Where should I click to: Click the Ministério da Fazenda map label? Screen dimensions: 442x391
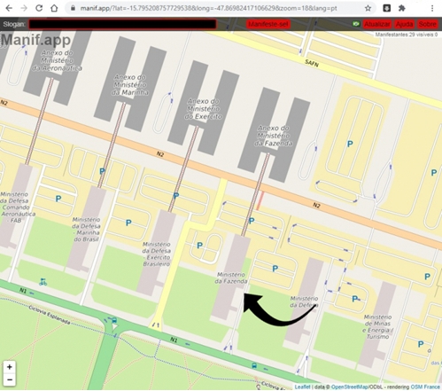[231, 278]
